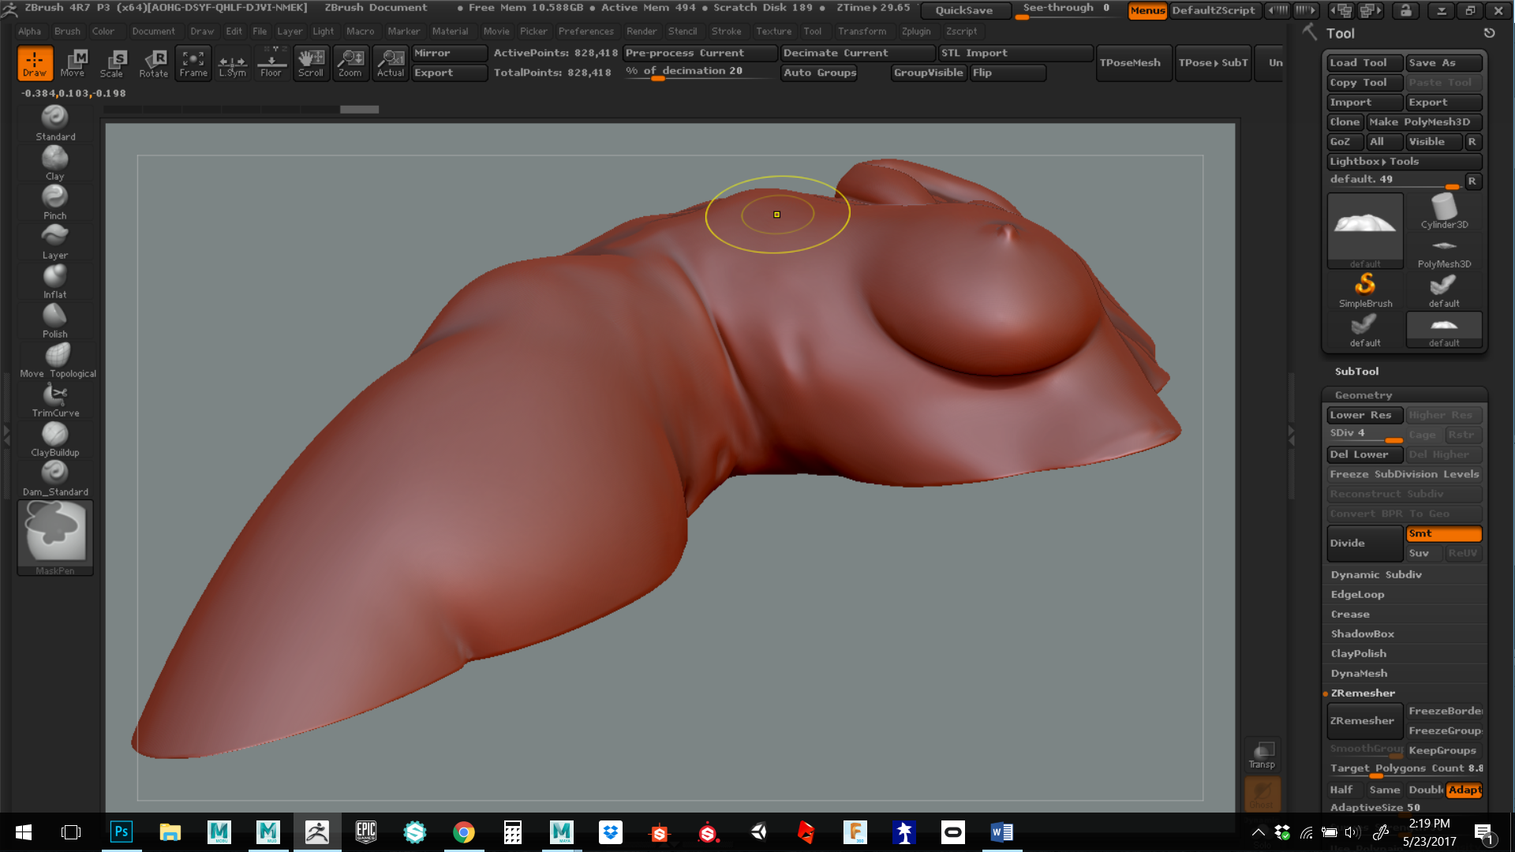Toggle the Floor grid icon
This screenshot has width=1515, height=852.
click(271, 63)
